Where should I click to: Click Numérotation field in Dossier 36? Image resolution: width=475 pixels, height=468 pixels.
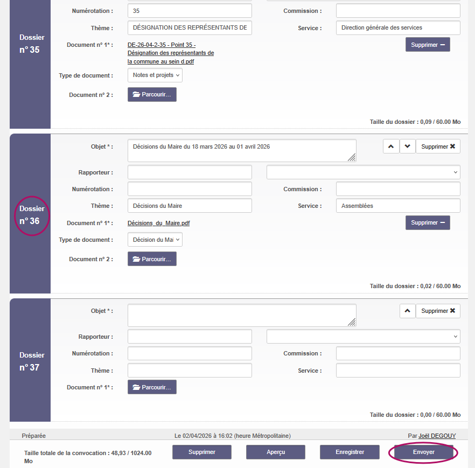pyautogui.click(x=190, y=189)
